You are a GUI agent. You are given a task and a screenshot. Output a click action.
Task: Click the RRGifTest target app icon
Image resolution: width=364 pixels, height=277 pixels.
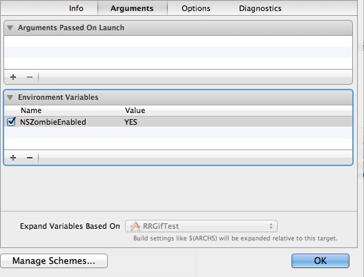[x=135, y=226]
